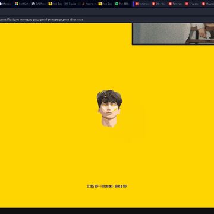Image resolution: width=214 pixels, height=214 pixels.
Task: Click the low-poly face illustration
Action: [x=109, y=108]
